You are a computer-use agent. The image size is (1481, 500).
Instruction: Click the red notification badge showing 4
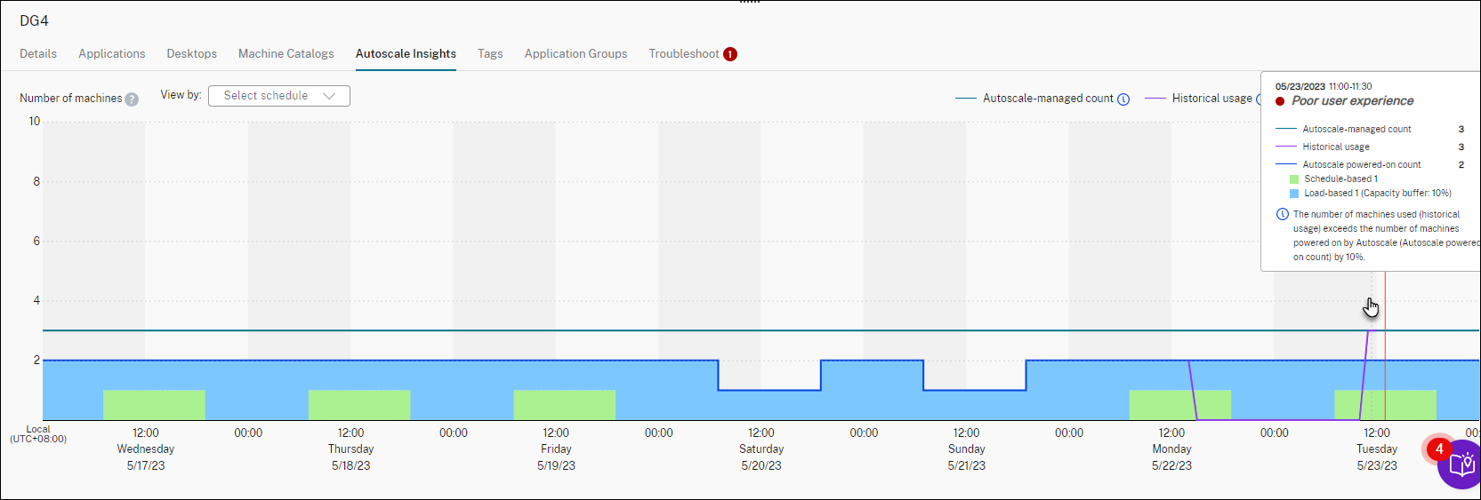[x=1438, y=449]
